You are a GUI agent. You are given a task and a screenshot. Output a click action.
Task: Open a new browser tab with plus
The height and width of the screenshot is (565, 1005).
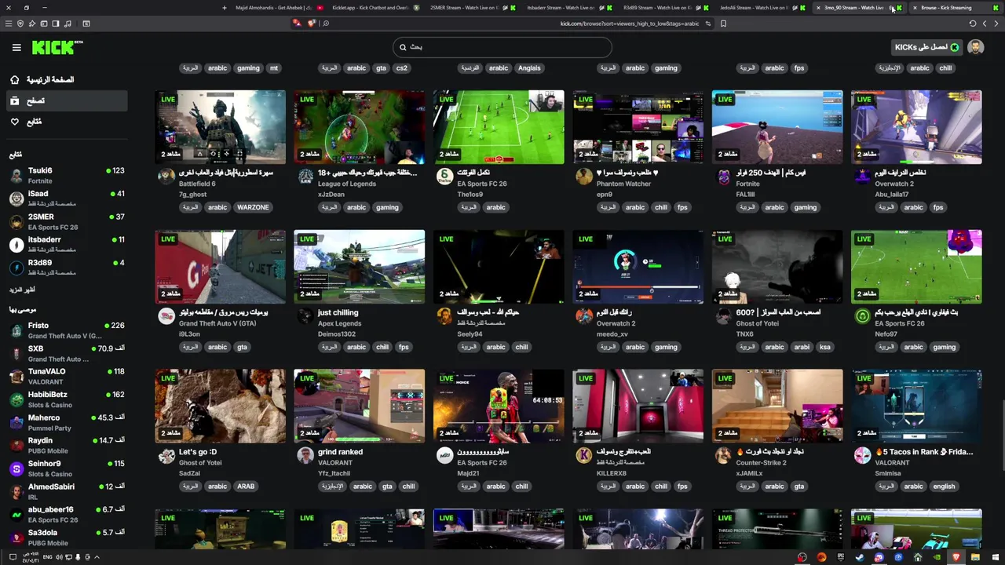pyautogui.click(x=225, y=8)
